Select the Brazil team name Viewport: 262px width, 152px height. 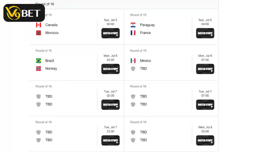click(50, 61)
